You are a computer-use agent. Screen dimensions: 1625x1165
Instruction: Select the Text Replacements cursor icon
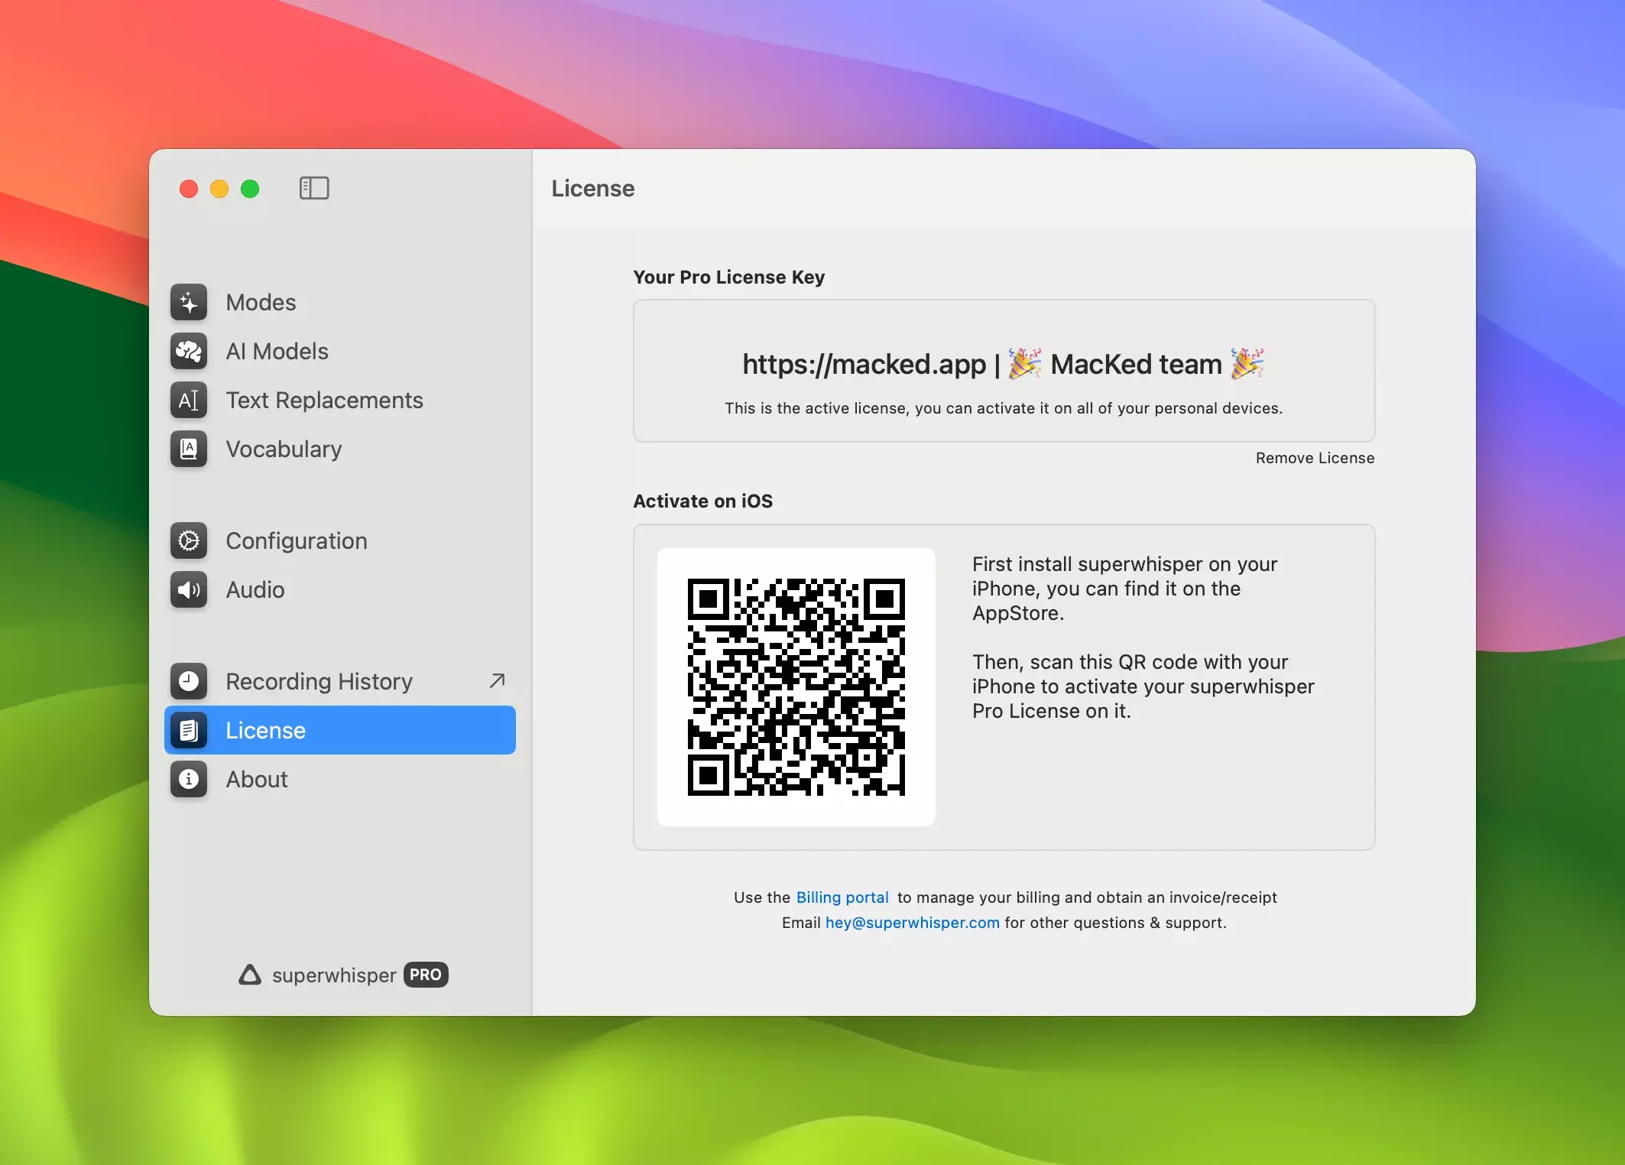pos(189,401)
